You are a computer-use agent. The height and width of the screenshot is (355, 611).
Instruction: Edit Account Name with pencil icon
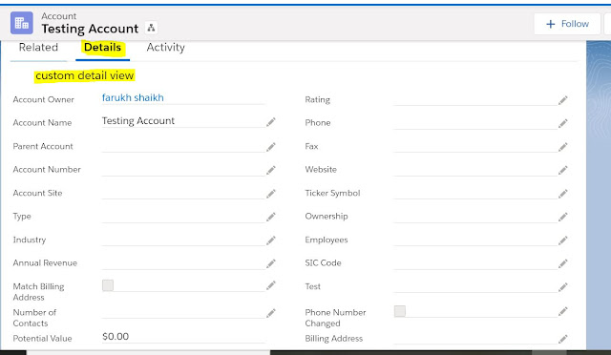(271, 122)
